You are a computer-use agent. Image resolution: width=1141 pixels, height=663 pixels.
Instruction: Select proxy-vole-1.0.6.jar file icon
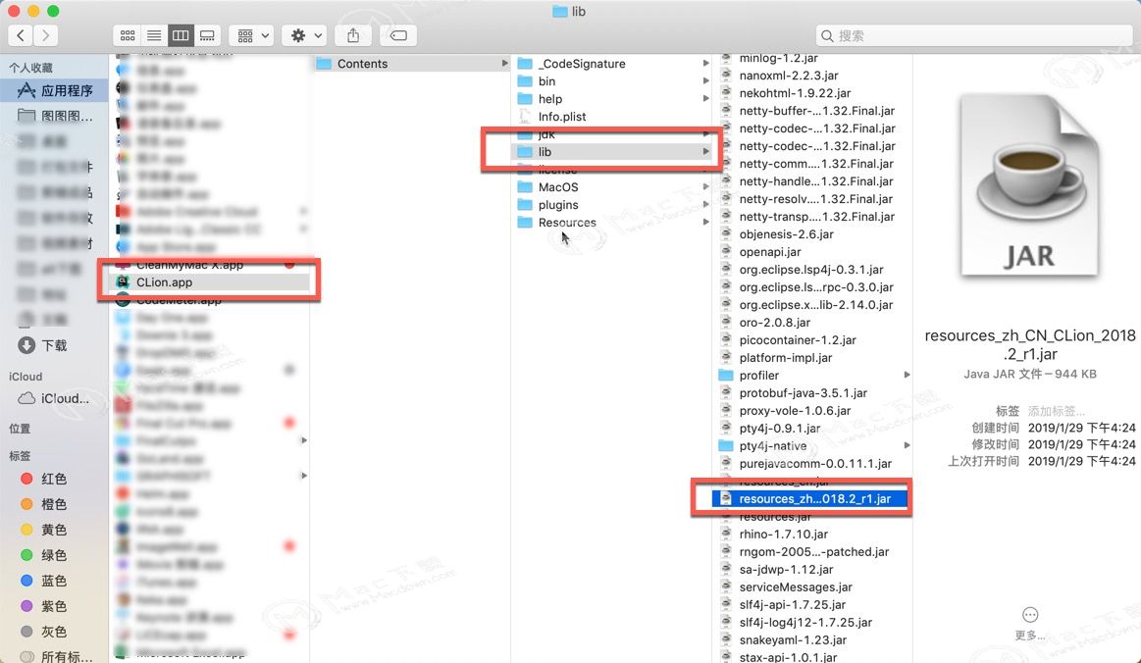[725, 410]
